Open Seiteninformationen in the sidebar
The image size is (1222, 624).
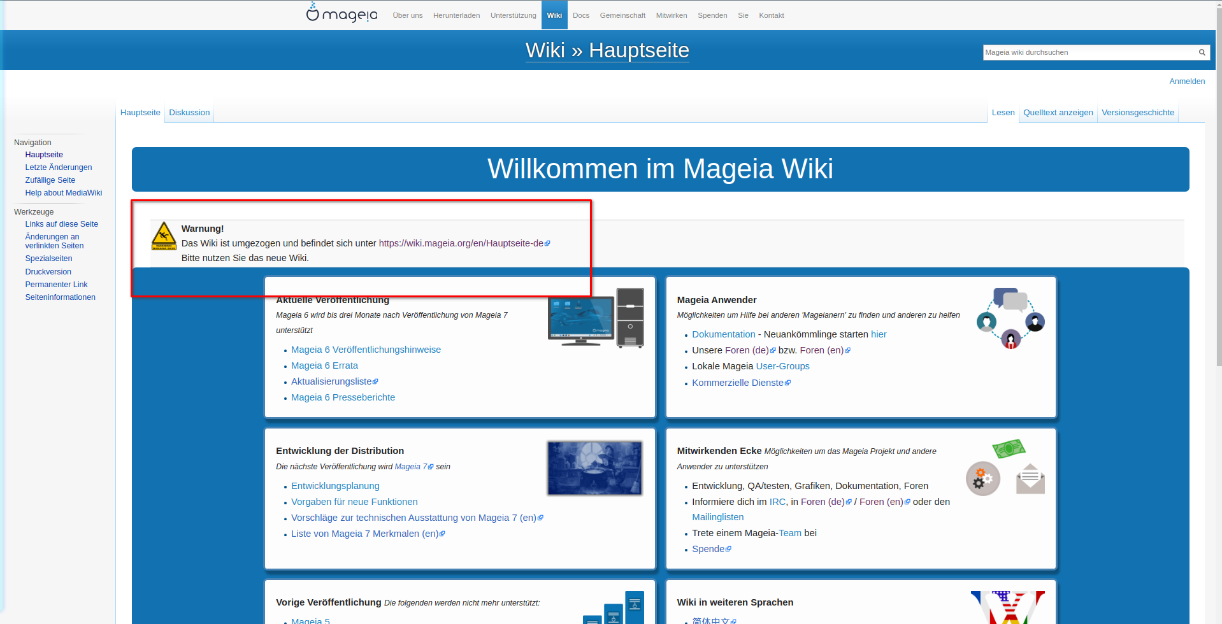pos(61,297)
